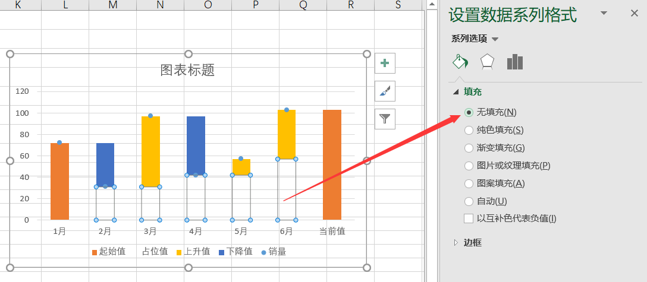Screen dimensions: 647x282
Task: Click the 80 vertical axis label
Action: point(24,134)
